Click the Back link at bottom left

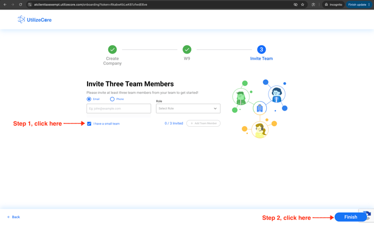point(13,217)
